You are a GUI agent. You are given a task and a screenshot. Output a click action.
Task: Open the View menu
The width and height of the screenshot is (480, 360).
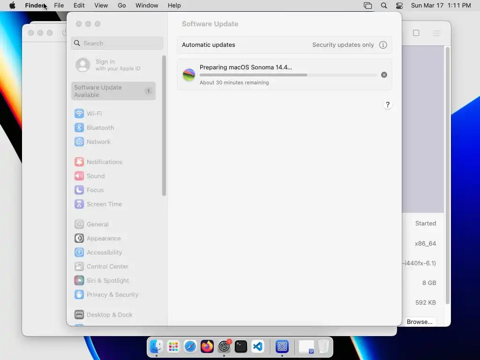click(101, 6)
